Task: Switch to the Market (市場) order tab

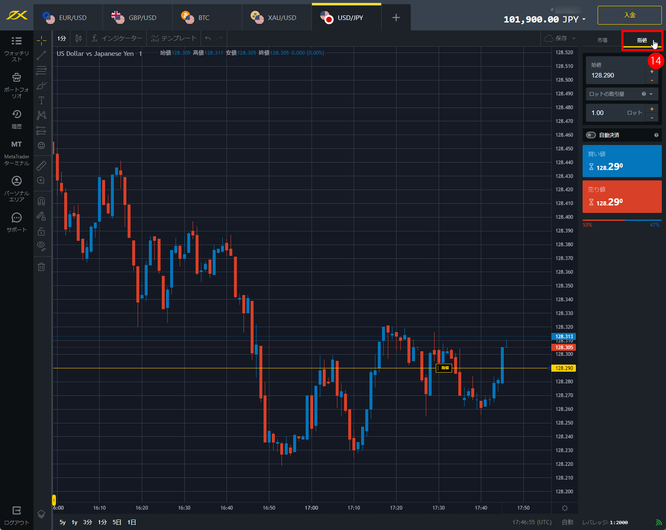Action: (602, 40)
